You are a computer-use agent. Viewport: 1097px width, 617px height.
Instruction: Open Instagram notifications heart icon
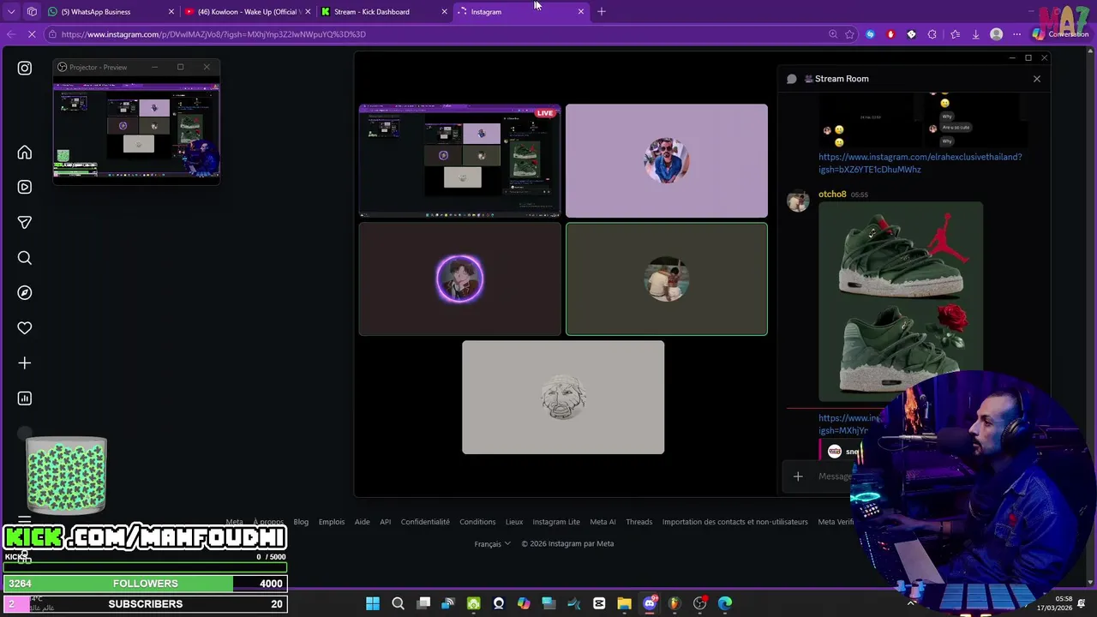[x=25, y=328]
